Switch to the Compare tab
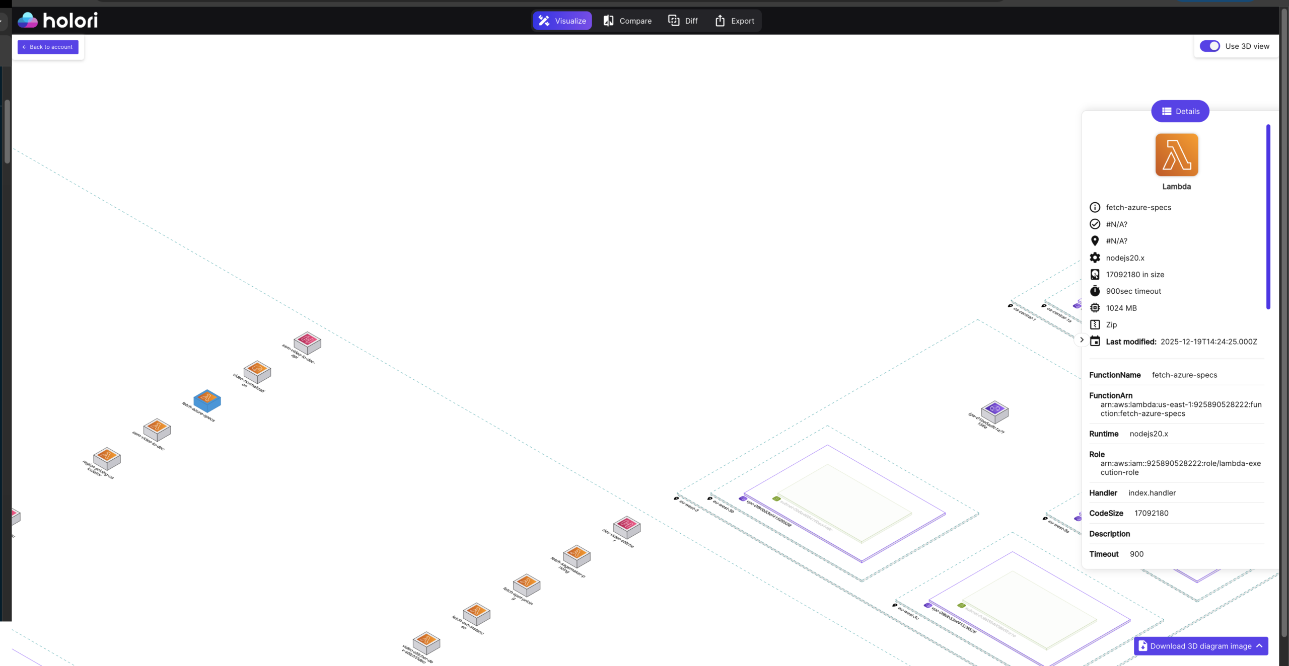The height and width of the screenshot is (666, 1289). 627,21
